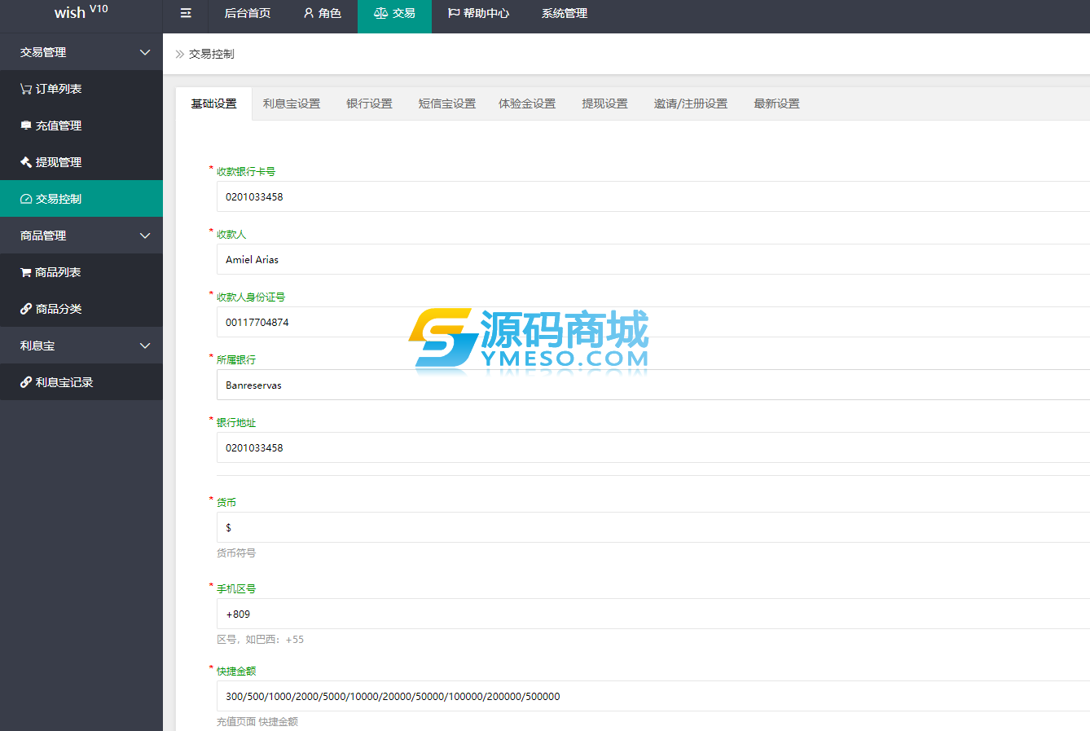The image size is (1090, 731).
Task: Open 系统管理 top menu
Action: (565, 13)
